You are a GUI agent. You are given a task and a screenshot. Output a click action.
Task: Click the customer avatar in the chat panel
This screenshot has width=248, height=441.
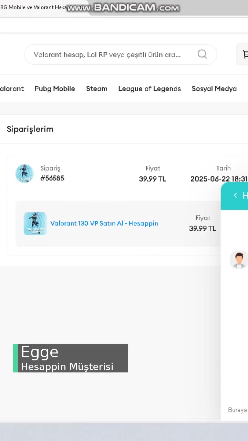point(239,259)
